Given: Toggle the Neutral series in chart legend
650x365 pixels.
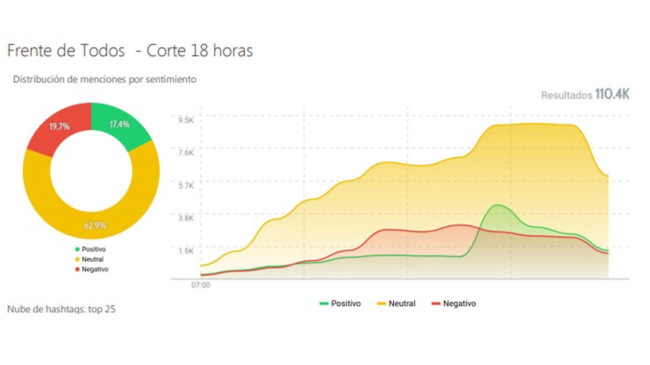Looking at the screenshot, I should click(395, 303).
